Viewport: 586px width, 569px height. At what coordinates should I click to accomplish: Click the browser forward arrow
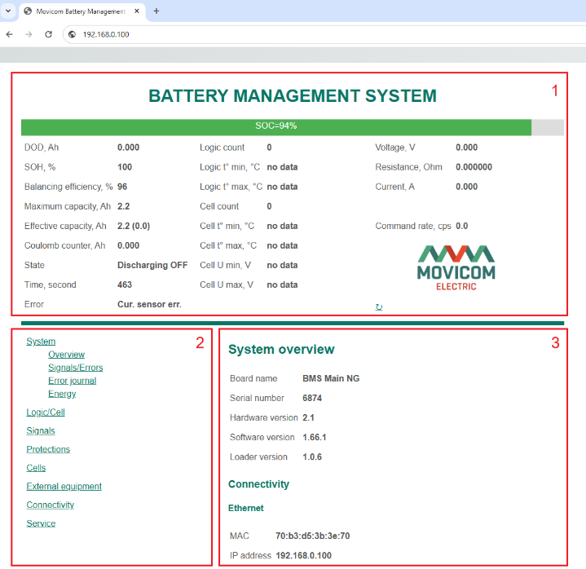[x=29, y=34]
